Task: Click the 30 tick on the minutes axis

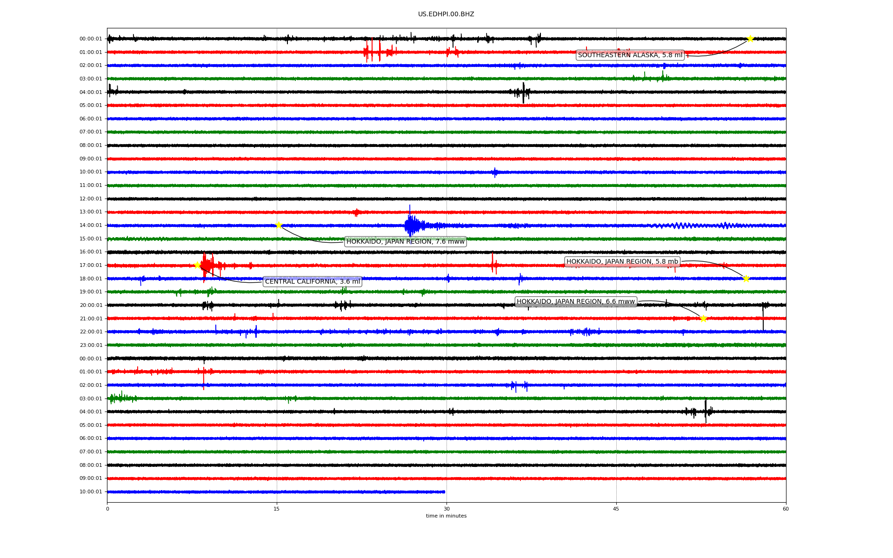Action: point(446,509)
